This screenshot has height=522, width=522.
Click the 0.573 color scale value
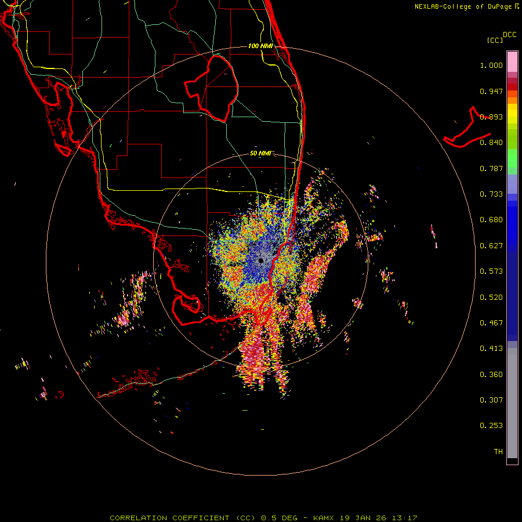[491, 271]
